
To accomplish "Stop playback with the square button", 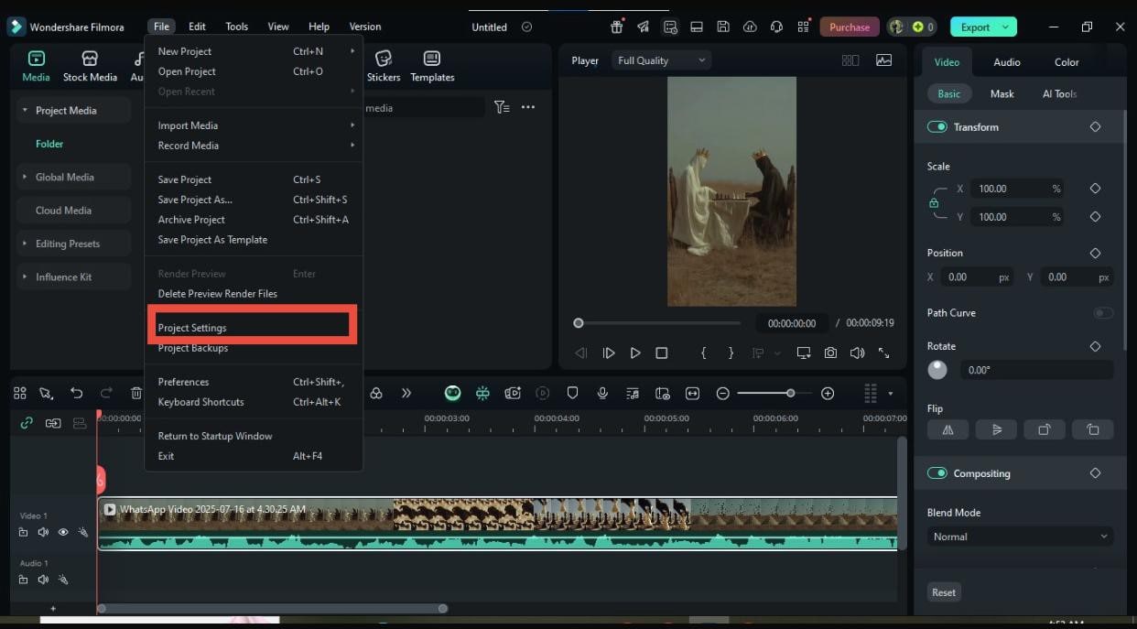I will point(662,352).
